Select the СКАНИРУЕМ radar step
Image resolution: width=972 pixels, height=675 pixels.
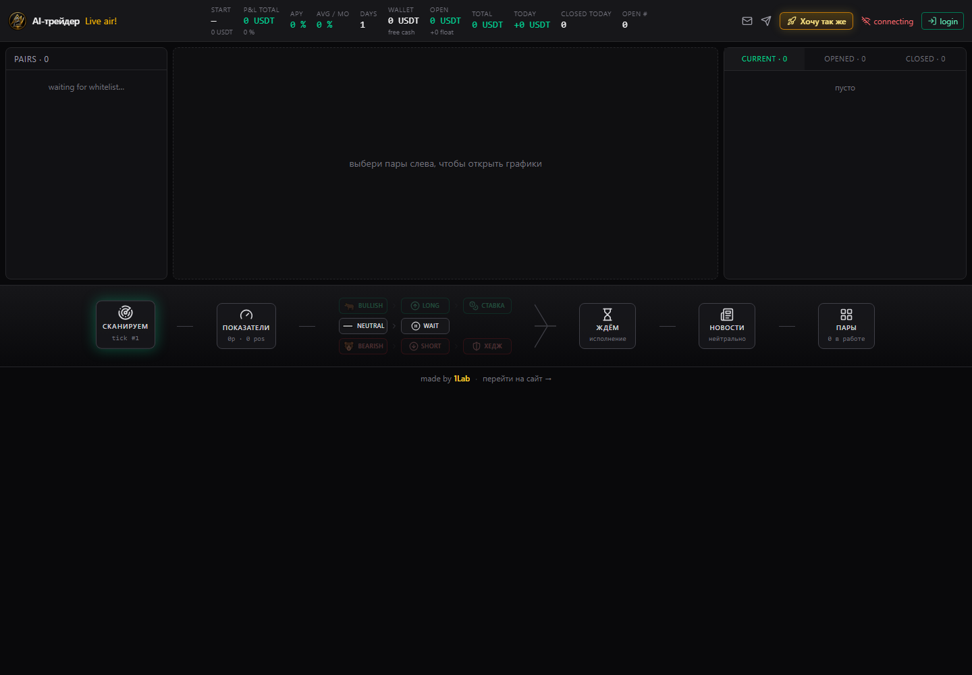click(126, 325)
